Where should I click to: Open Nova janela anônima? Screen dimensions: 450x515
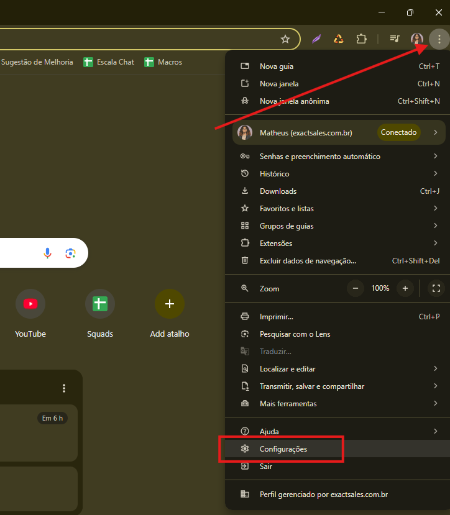[337, 101]
